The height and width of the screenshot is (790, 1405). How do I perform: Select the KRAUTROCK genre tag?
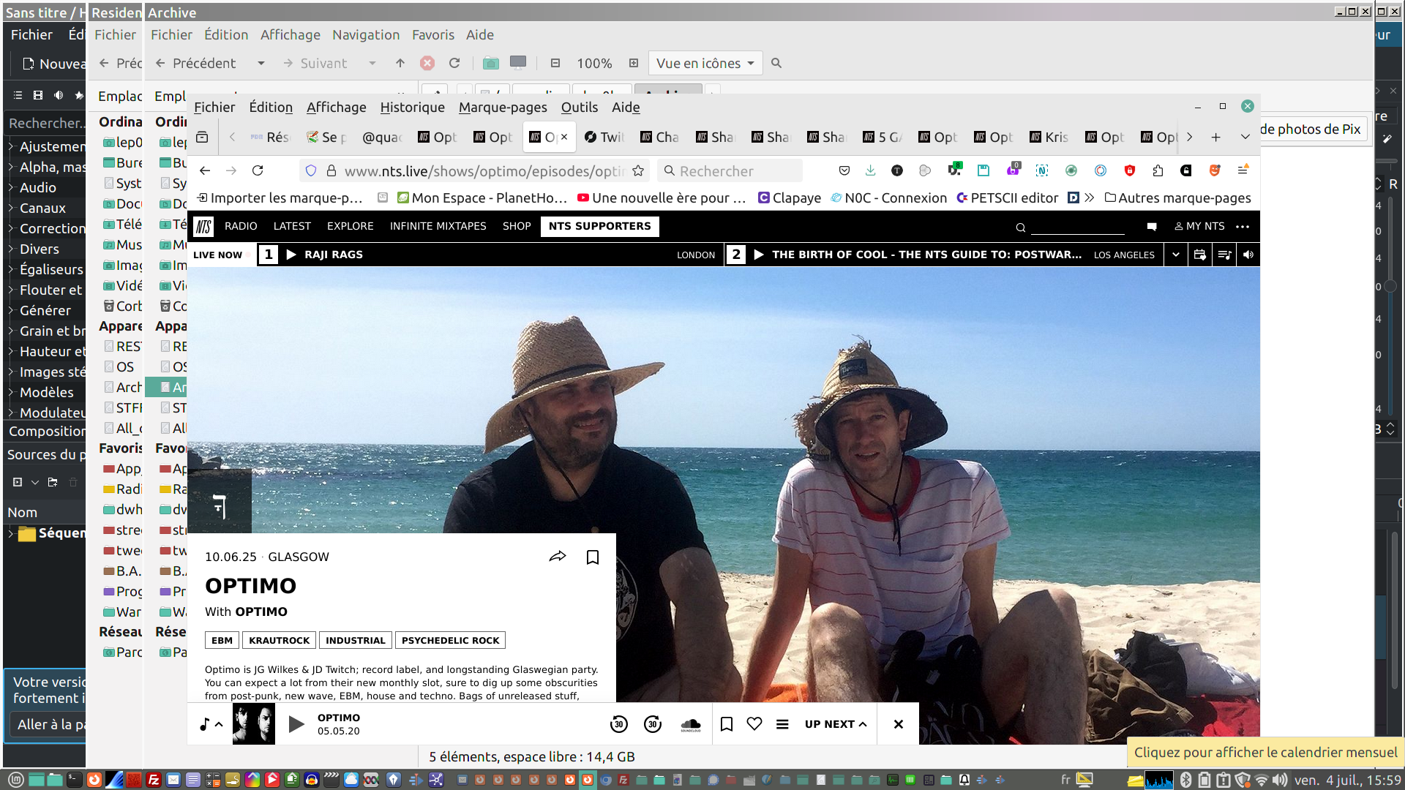point(279,640)
